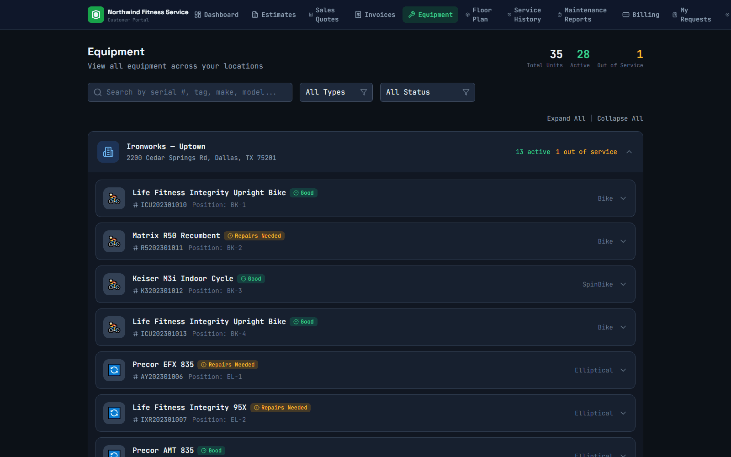The width and height of the screenshot is (731, 457).
Task: Click the bike icon for Matrix R50 Recumbent
Action: [x=114, y=241]
